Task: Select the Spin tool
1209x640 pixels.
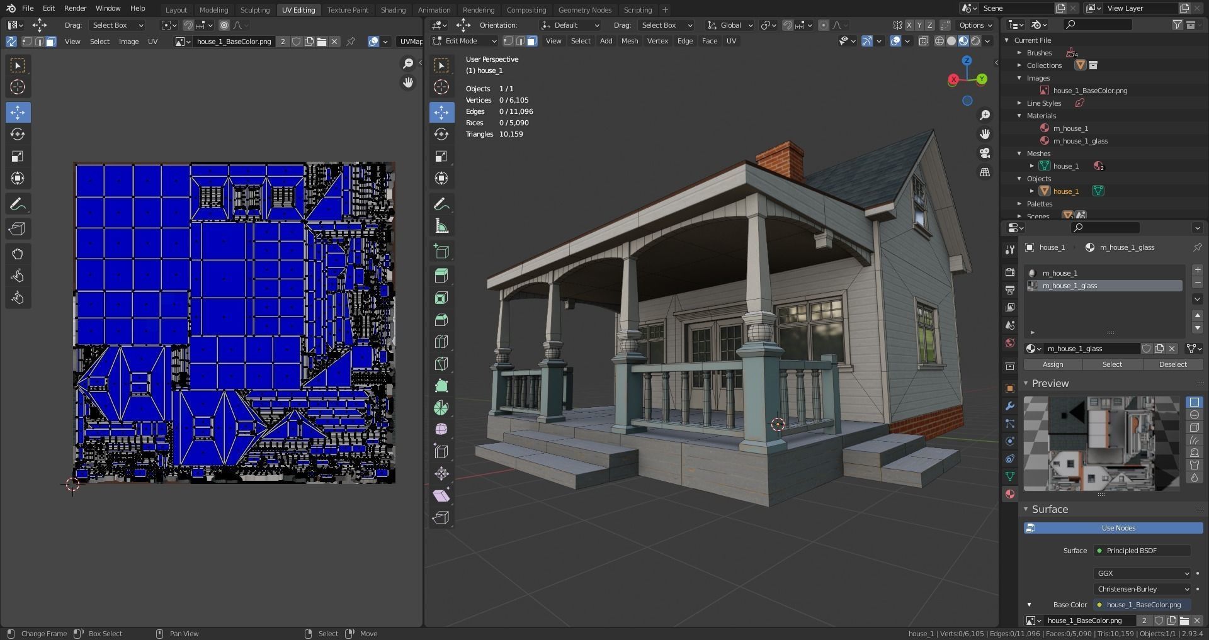Action: pos(441,408)
